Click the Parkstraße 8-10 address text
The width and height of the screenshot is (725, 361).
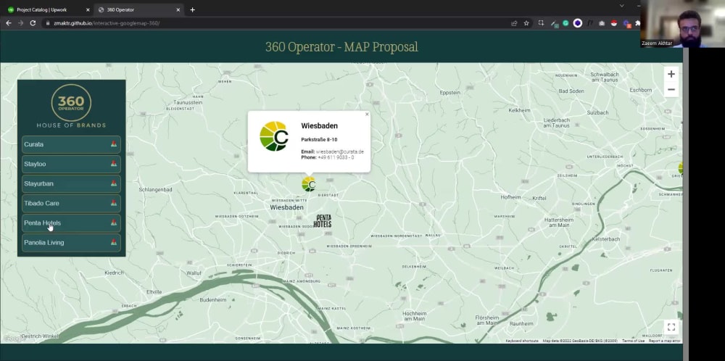pos(319,140)
